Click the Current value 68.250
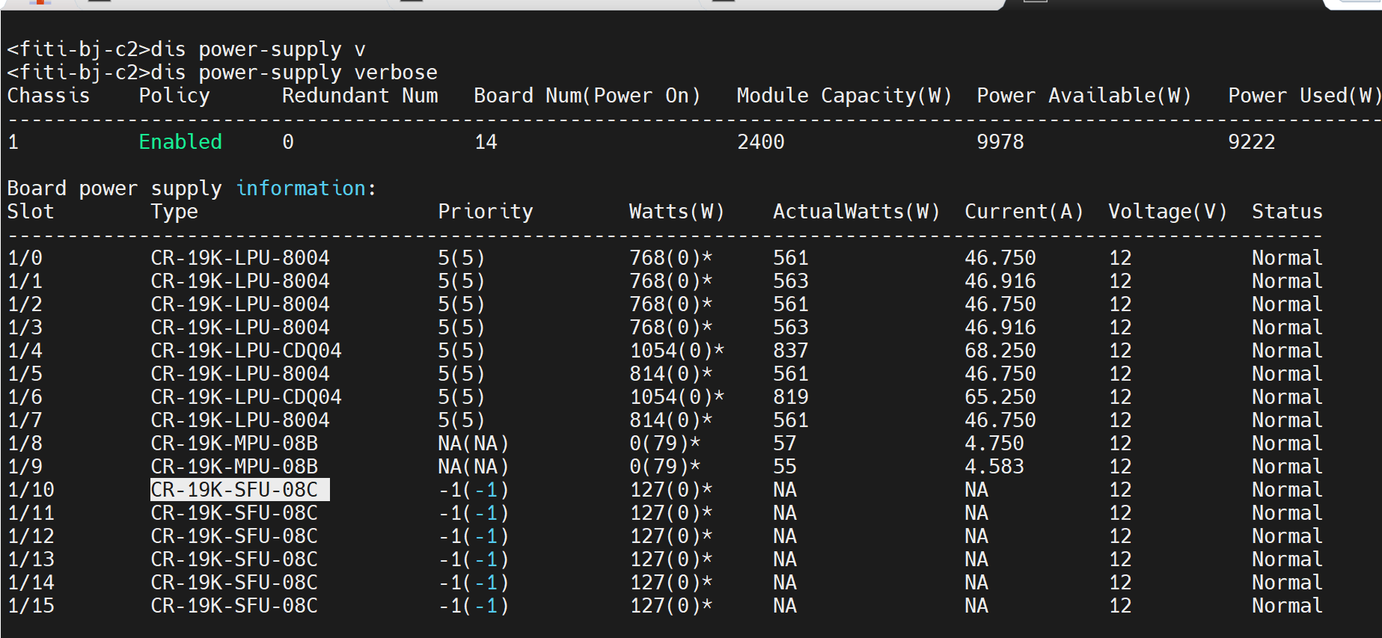Viewport: 1382px width, 638px height. point(1000,351)
